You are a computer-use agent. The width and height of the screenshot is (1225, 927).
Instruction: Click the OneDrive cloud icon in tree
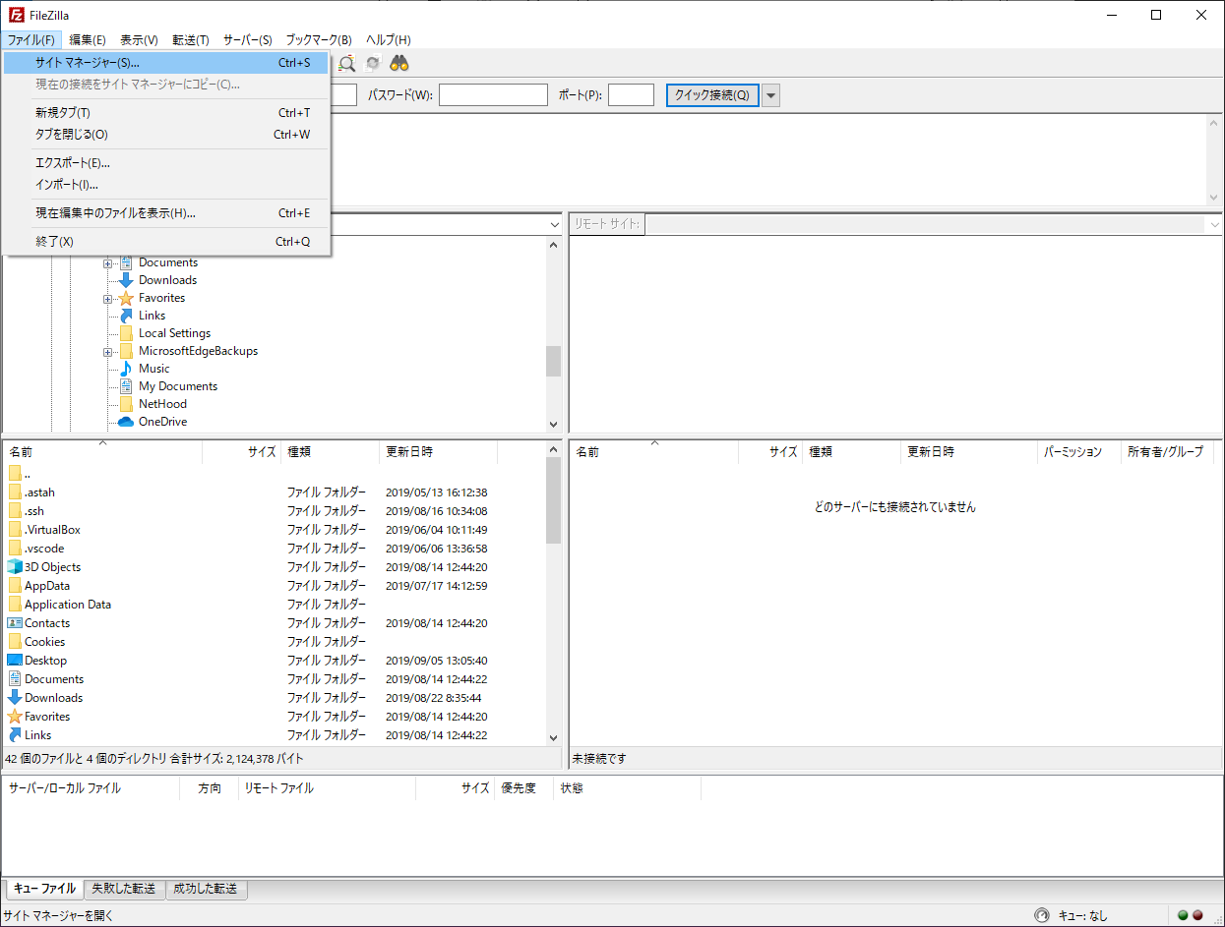point(125,422)
